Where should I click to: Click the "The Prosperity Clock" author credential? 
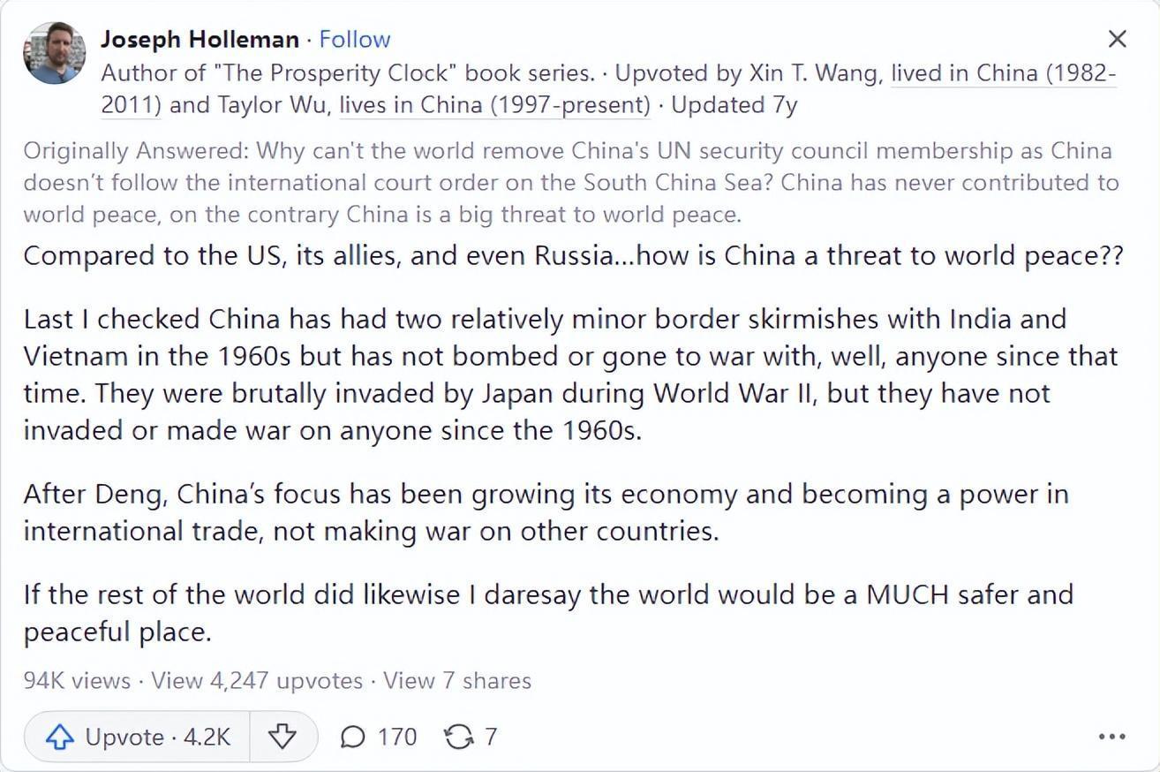(x=351, y=72)
